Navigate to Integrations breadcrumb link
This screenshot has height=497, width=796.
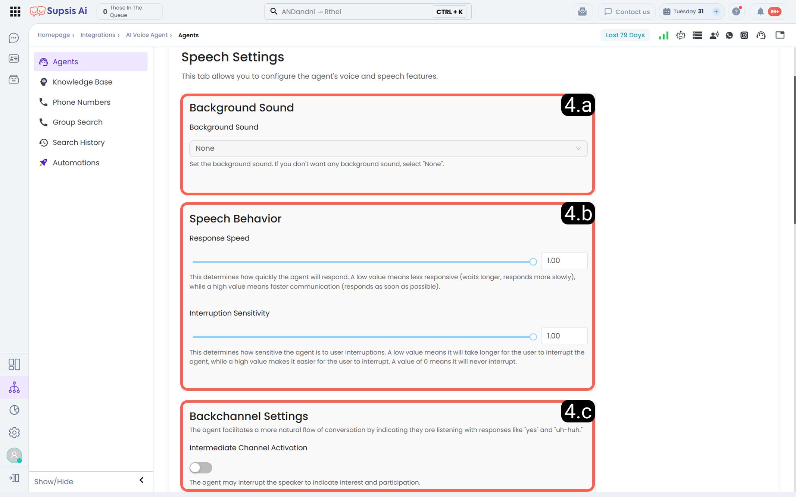pos(98,35)
